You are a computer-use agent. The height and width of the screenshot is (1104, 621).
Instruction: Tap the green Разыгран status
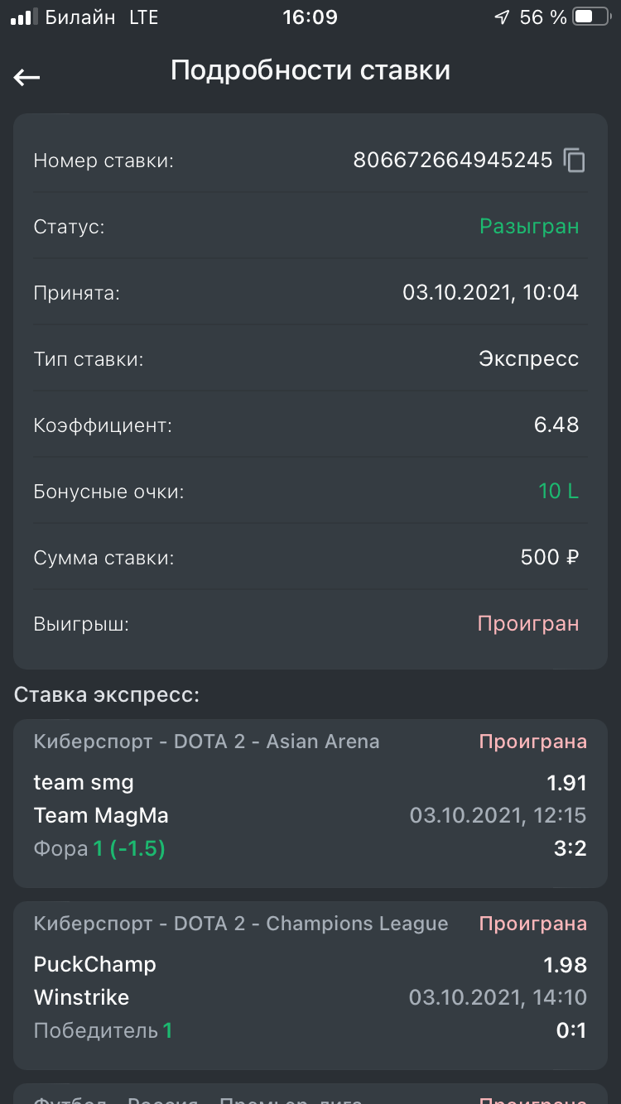coord(529,226)
